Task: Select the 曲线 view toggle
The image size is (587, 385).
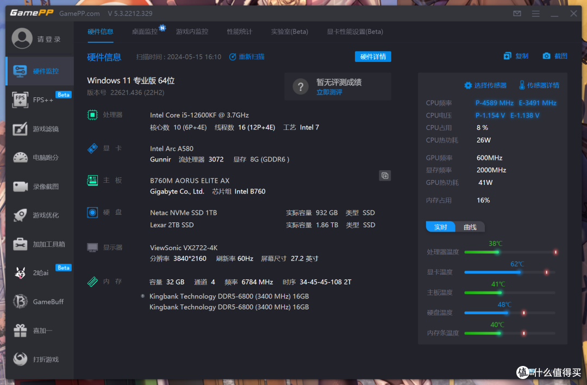Action: pyautogui.click(x=470, y=227)
